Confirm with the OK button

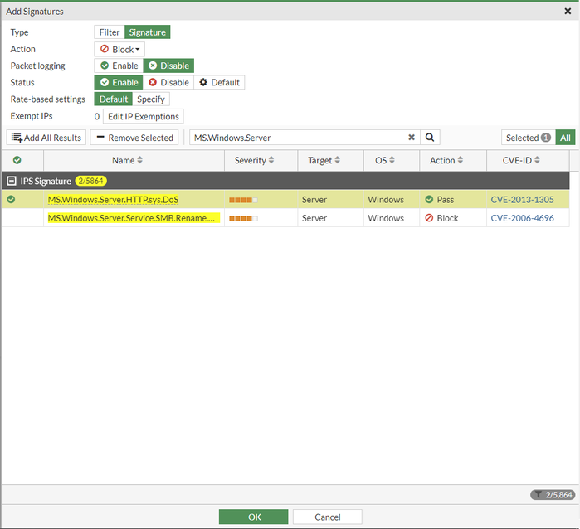pos(254,517)
